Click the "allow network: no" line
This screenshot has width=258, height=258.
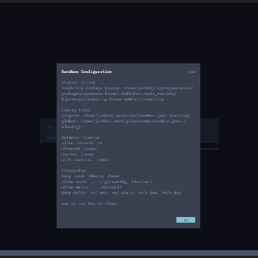click(82, 143)
